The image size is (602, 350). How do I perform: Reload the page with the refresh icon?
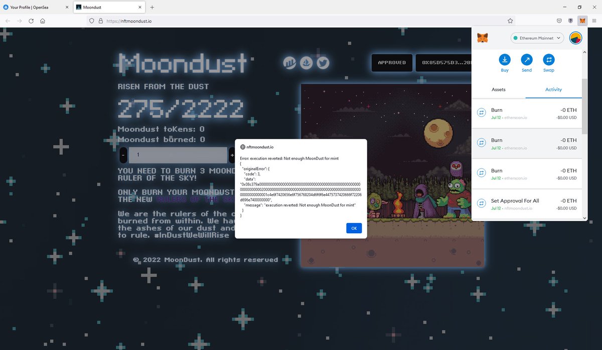coord(31,21)
